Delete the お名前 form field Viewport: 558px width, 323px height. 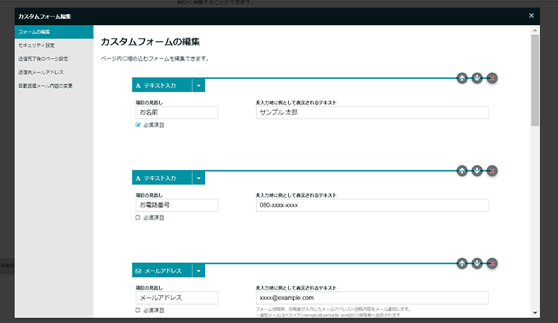tap(492, 78)
